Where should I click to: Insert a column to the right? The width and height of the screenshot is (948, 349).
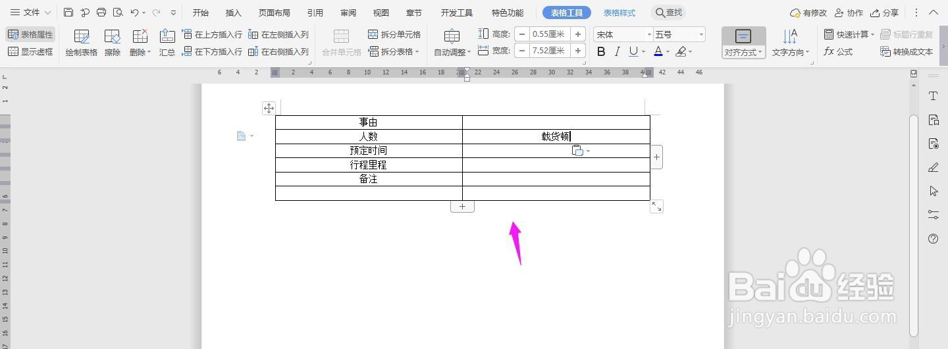[278, 51]
